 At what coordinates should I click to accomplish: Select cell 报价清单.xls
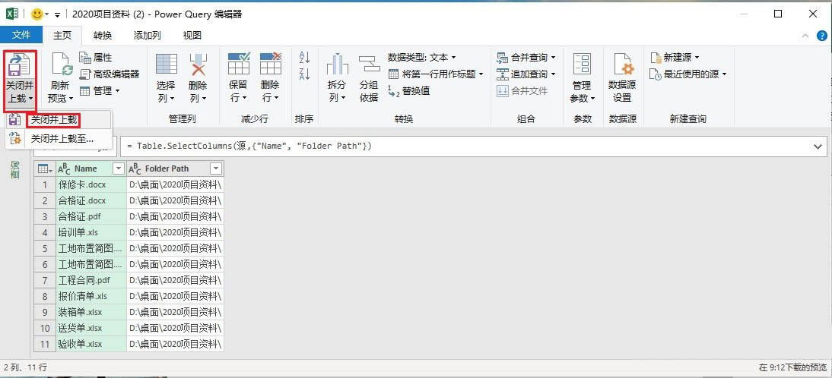pyautogui.click(x=91, y=296)
